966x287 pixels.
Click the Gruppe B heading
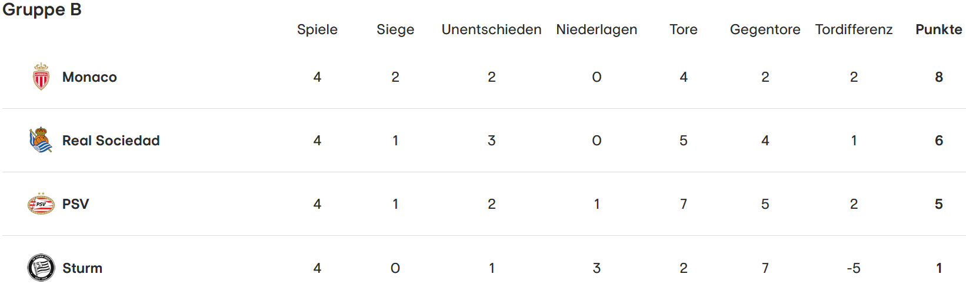(42, 9)
